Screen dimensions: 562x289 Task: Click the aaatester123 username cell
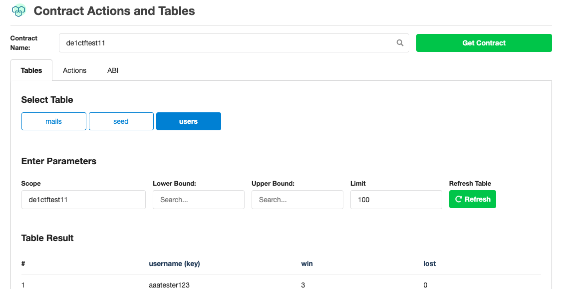click(169, 285)
